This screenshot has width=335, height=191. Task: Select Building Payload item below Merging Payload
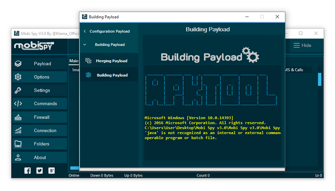point(112,75)
